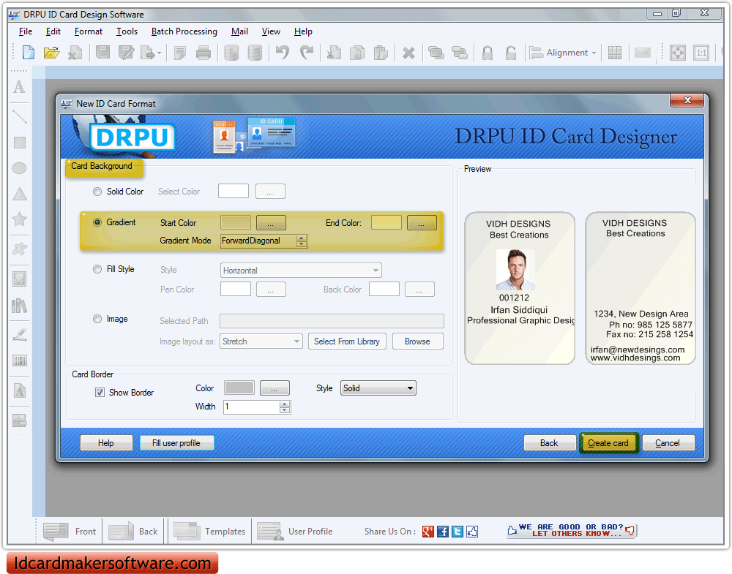Image resolution: width=732 pixels, height=574 pixels.
Task: Toggle the grid icon in toolbar
Action: coord(615,53)
